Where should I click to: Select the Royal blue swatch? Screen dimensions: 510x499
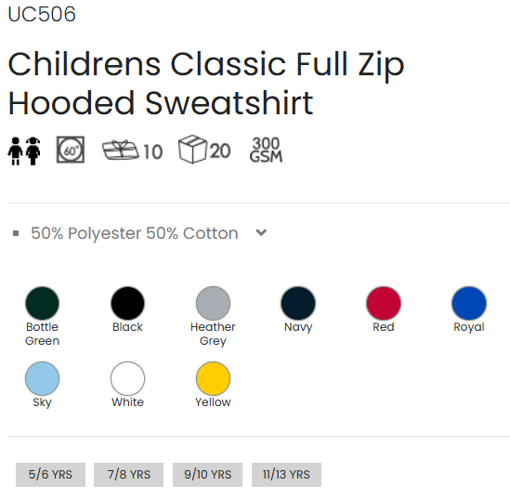point(469,303)
